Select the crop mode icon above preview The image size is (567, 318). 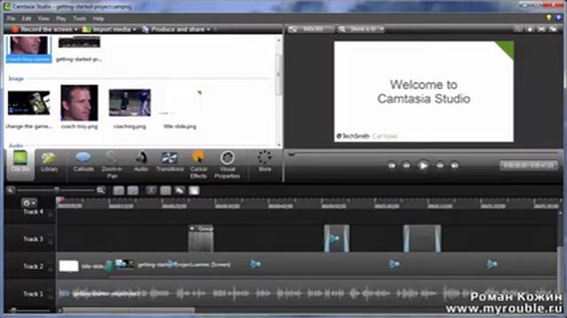518,29
